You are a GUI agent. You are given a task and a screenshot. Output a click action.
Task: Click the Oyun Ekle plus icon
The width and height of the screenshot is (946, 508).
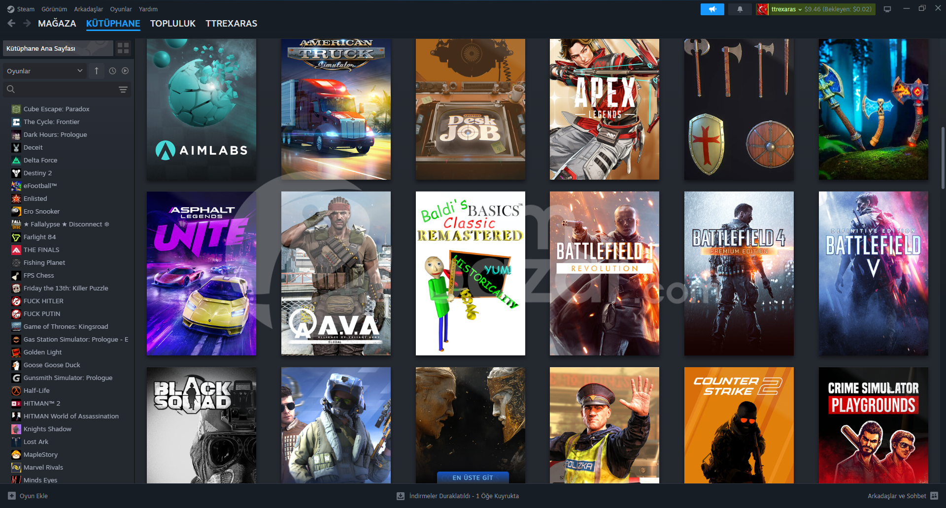[12, 496]
